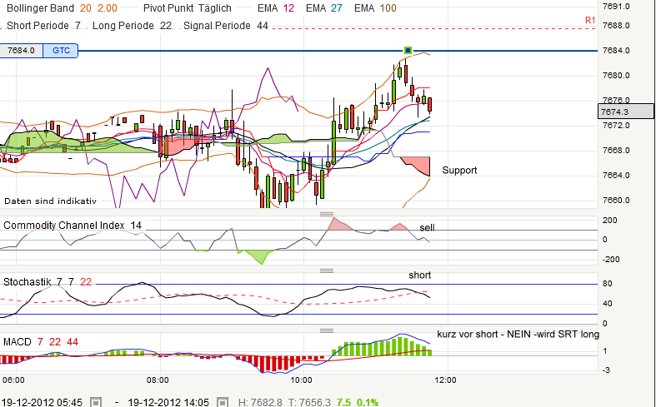This screenshot has width=656, height=407.
Task: Select the MACD 7 22 44 label
Action: point(41,342)
